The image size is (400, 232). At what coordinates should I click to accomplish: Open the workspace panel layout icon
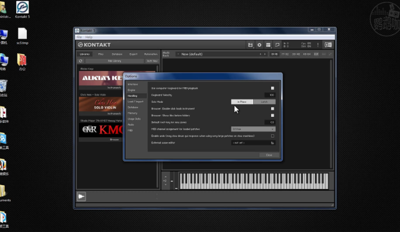click(x=268, y=45)
